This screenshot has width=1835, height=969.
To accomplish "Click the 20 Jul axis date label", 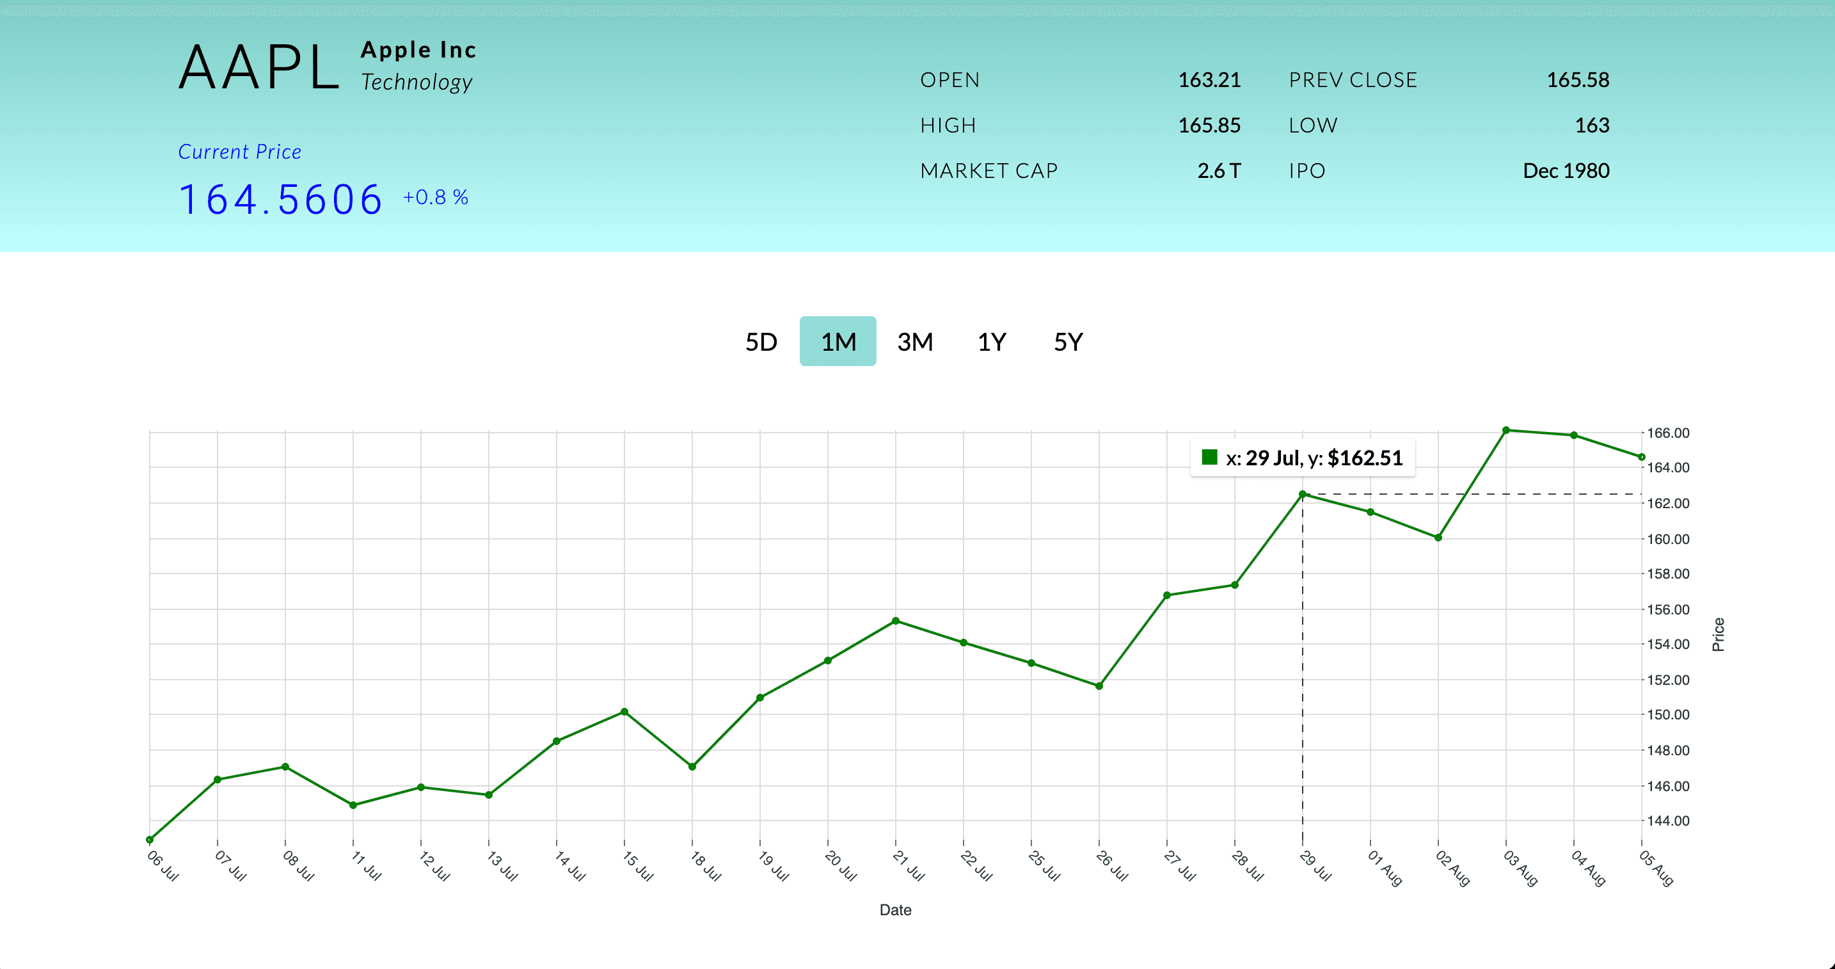I will [x=841, y=866].
